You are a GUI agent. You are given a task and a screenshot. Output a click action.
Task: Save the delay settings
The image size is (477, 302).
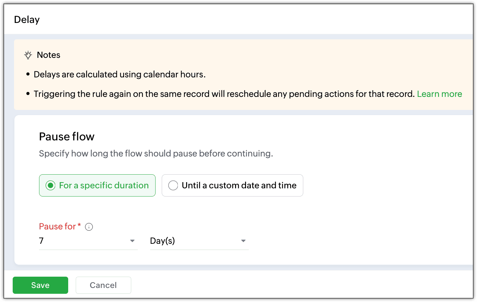point(40,285)
